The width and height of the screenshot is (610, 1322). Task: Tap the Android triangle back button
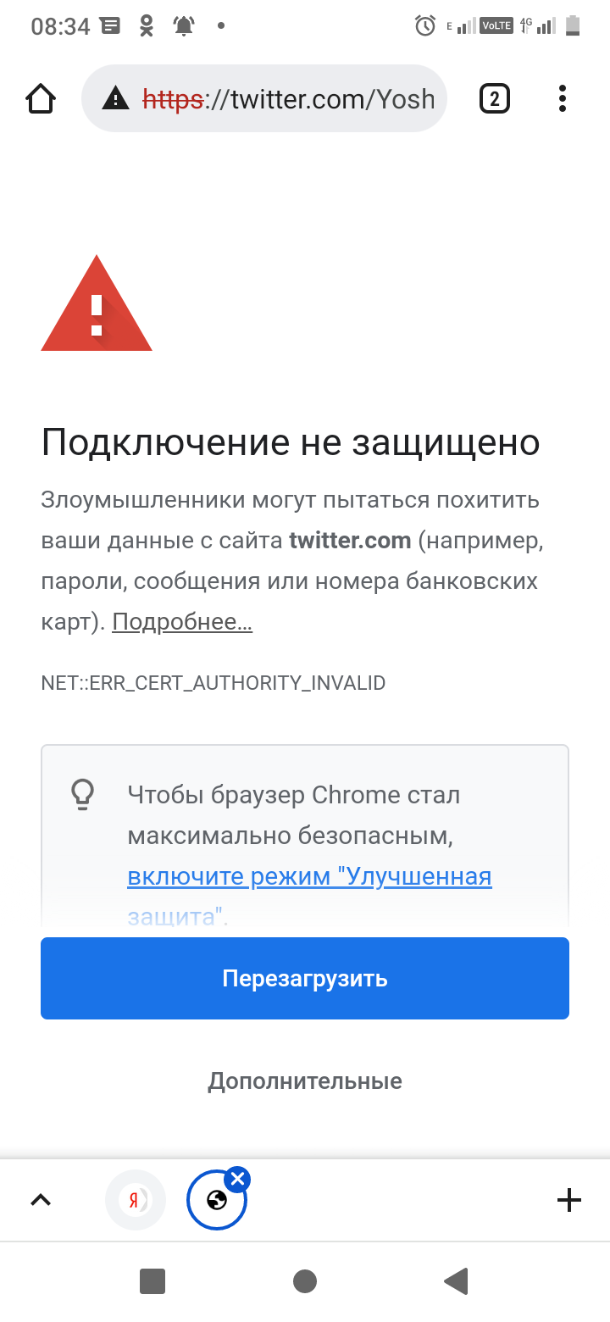coord(456,1281)
